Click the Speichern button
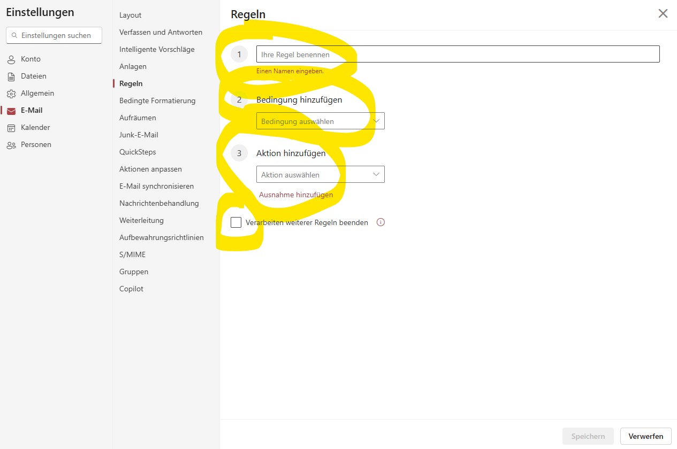 (588, 436)
